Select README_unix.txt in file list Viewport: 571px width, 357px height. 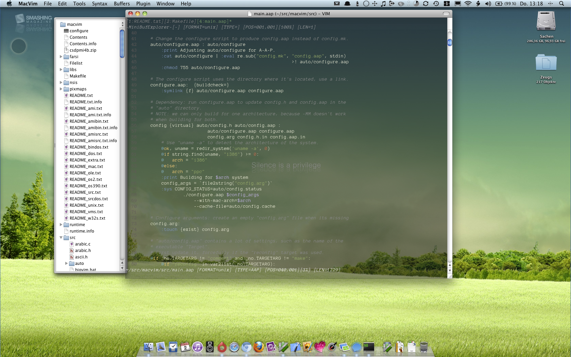(87, 205)
